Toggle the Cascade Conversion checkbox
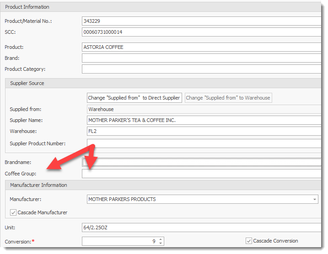 tap(249, 241)
